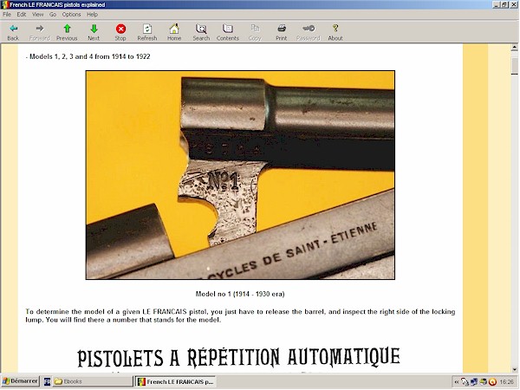Open the Help menu
This screenshot has height=390, width=520.
click(x=92, y=14)
